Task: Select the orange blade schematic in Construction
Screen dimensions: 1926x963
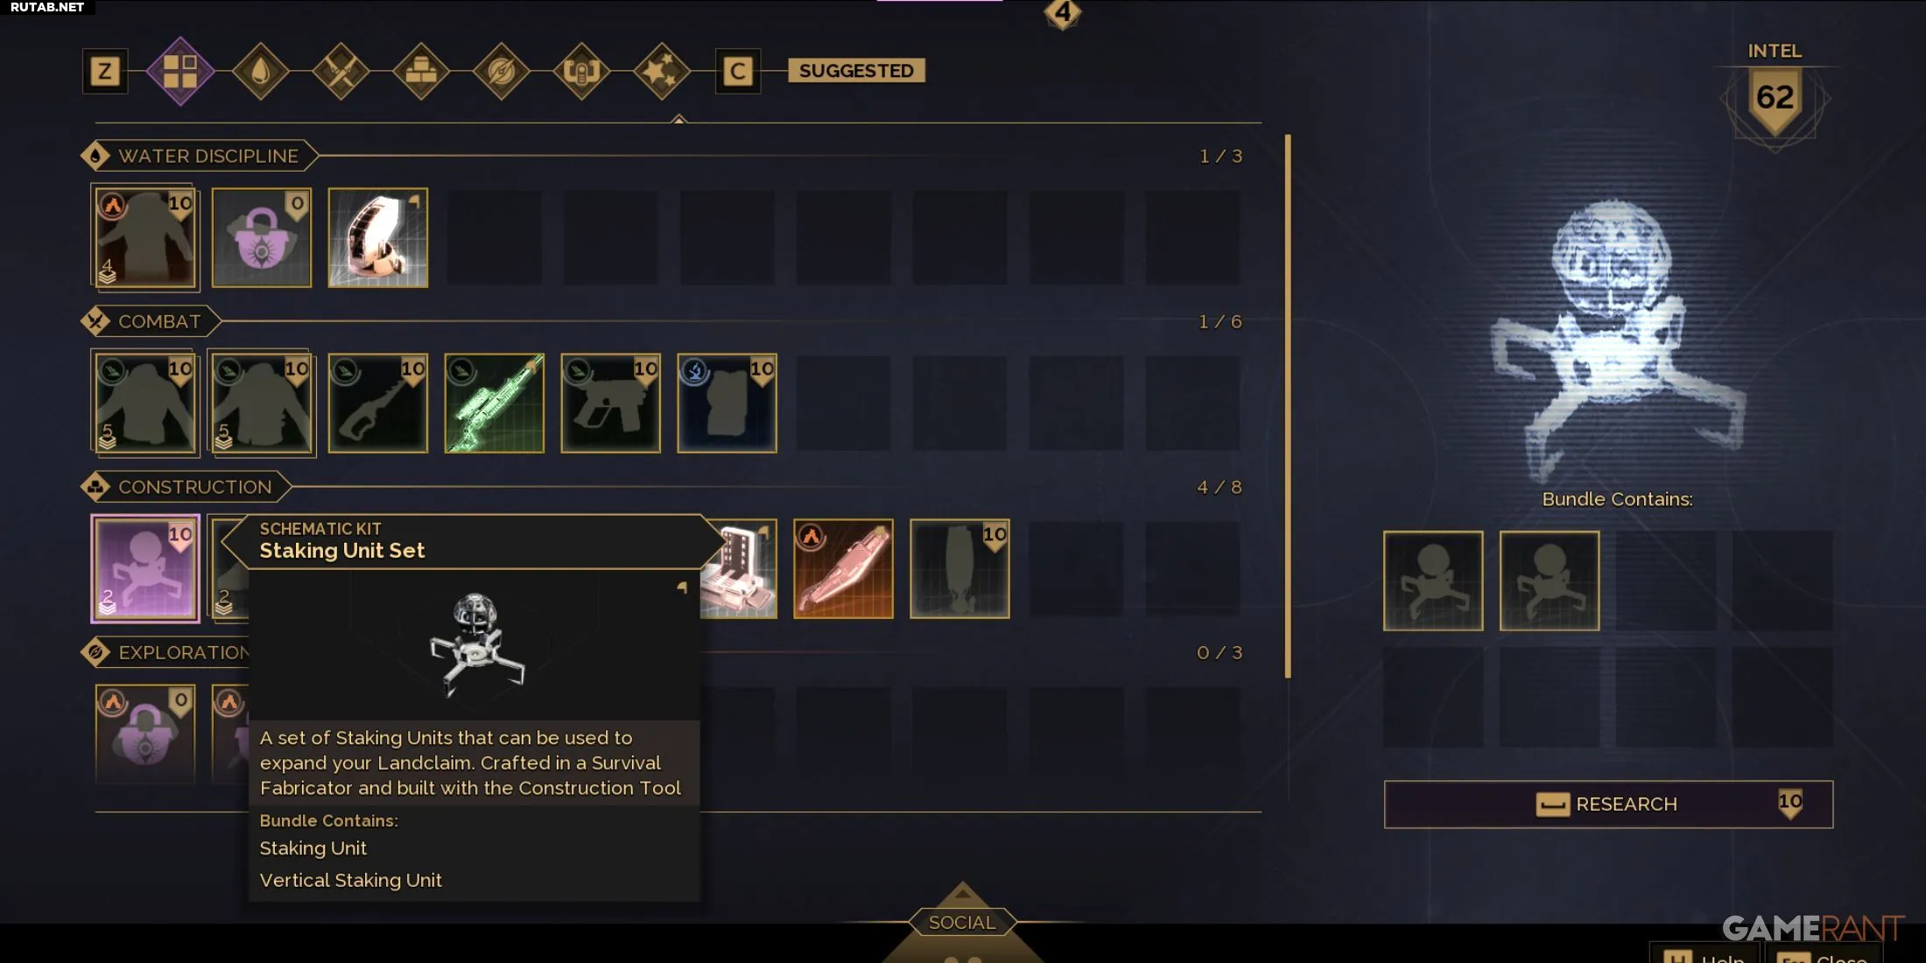Action: pyautogui.click(x=843, y=569)
